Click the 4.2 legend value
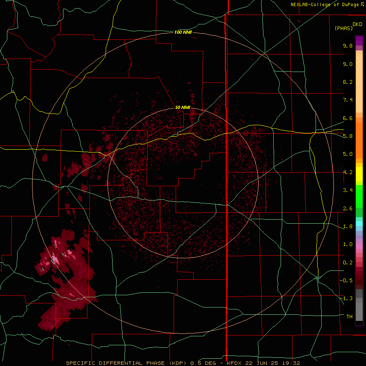 (x=348, y=172)
